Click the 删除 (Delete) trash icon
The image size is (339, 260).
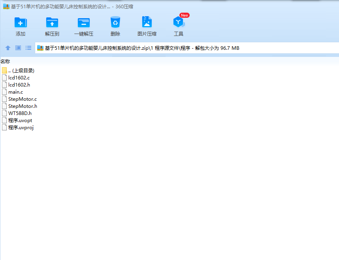(115, 22)
